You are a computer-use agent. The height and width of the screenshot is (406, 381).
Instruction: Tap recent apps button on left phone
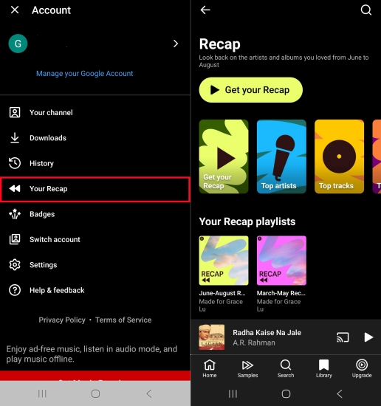(42, 393)
